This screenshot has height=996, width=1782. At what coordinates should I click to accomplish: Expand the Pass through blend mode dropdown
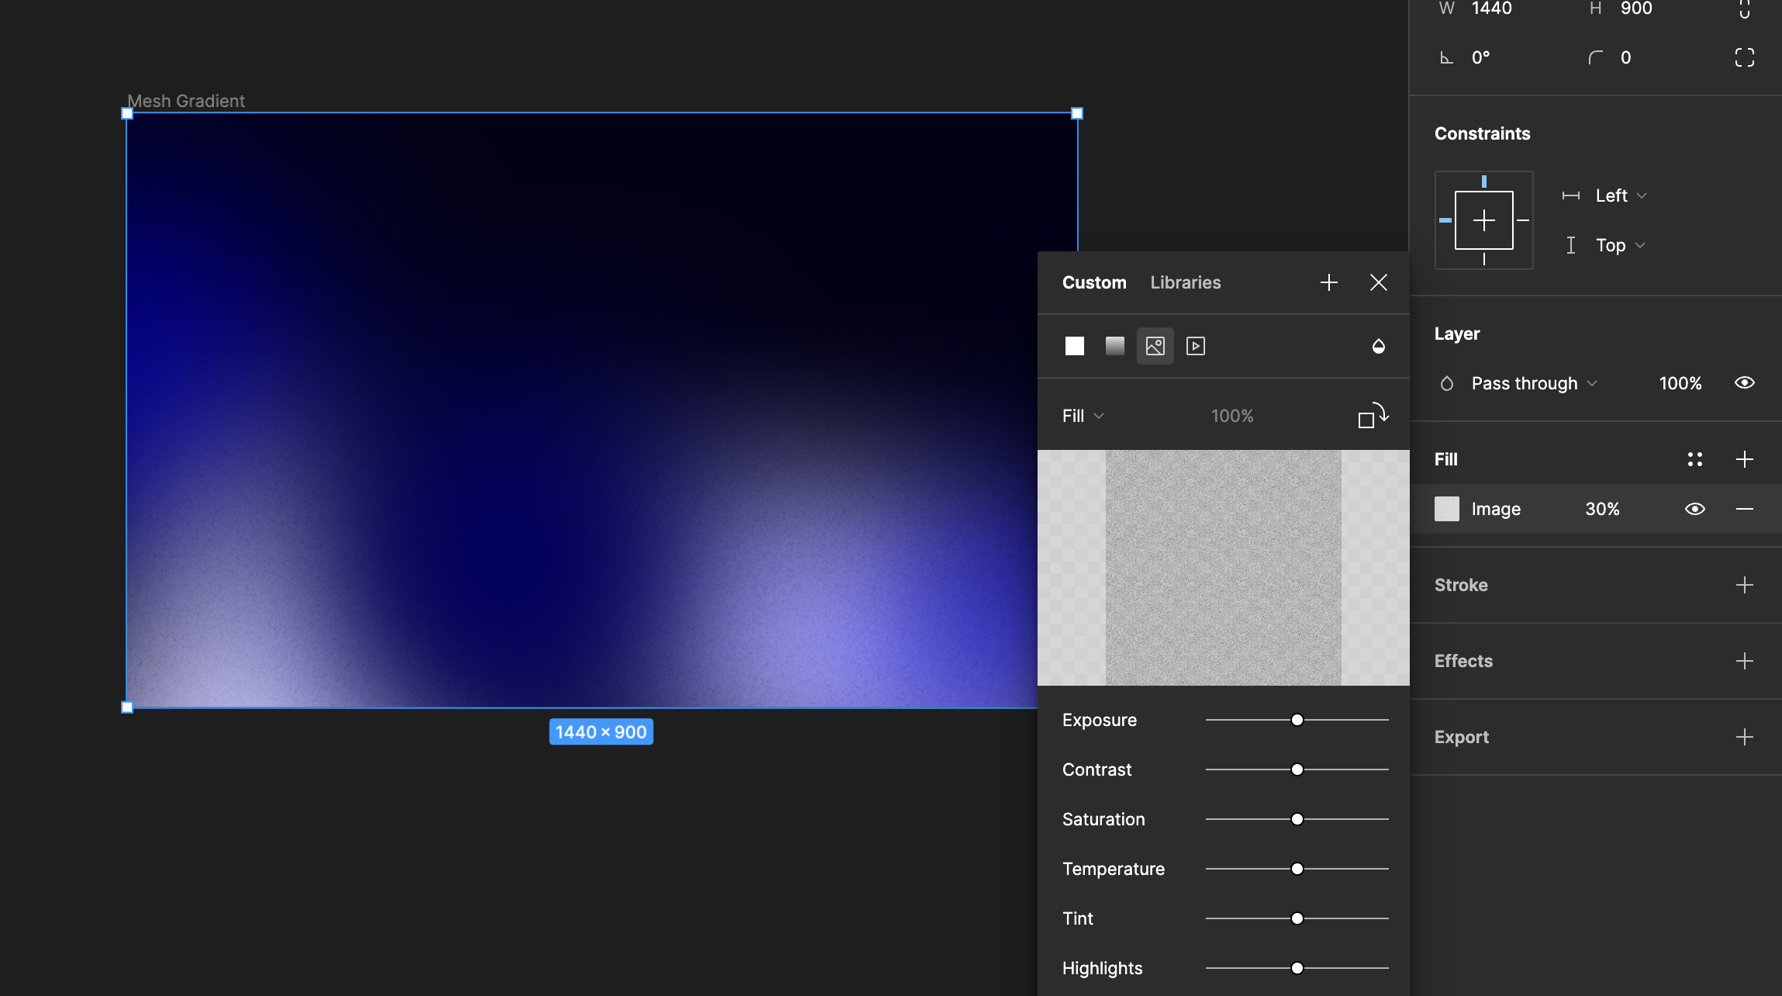point(1533,383)
